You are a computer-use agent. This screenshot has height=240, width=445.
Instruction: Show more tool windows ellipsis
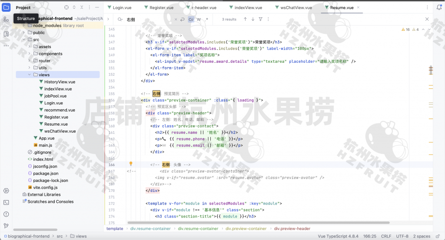point(6,45)
